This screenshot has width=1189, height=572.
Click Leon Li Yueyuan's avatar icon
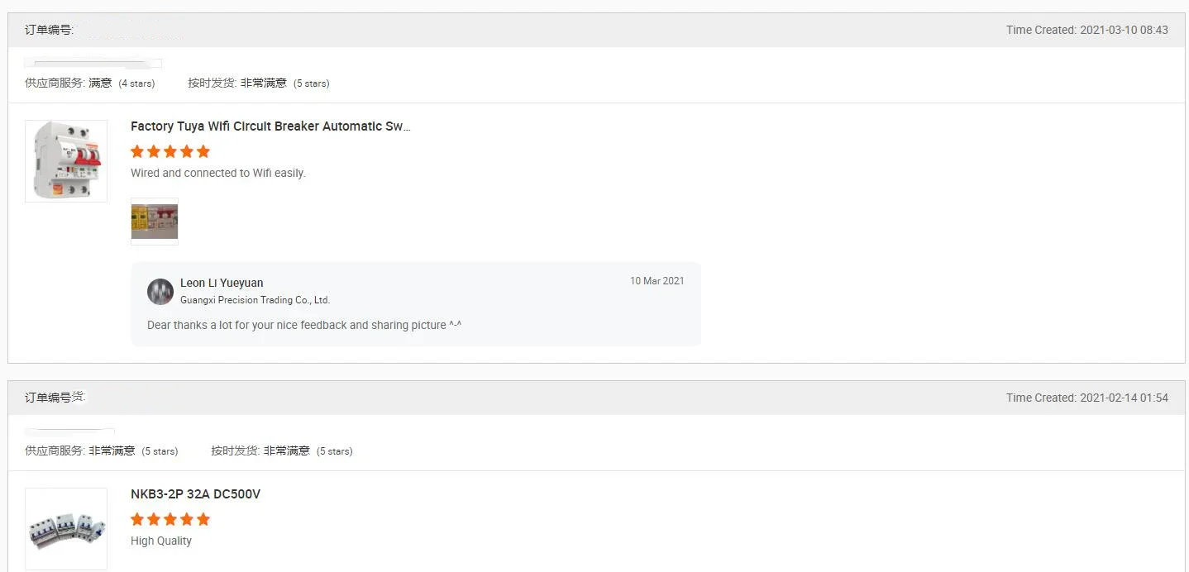tap(160, 291)
